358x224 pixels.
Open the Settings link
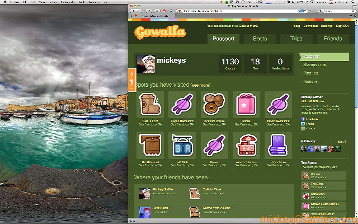327,26
